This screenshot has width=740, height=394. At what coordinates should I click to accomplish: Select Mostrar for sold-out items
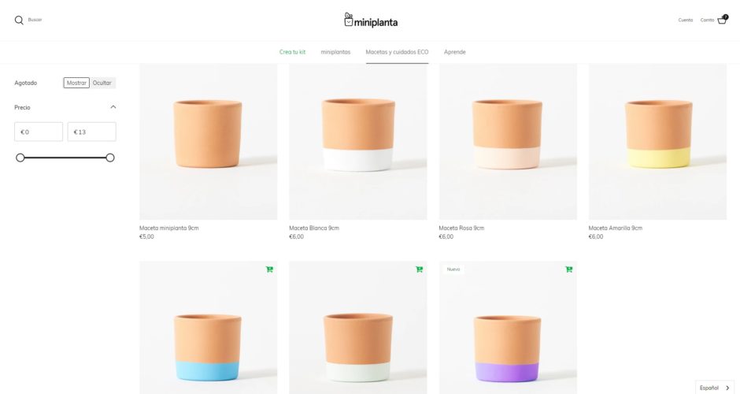pos(76,83)
